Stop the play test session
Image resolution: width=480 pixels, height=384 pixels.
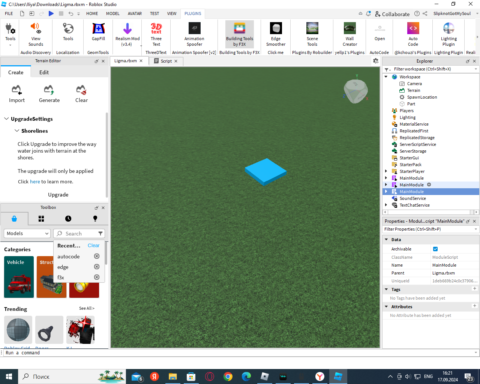(61, 13)
